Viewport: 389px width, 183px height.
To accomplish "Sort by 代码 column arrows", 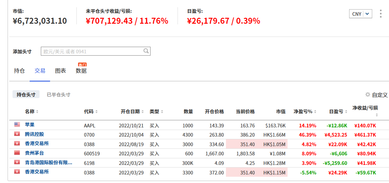I will point(97,112).
